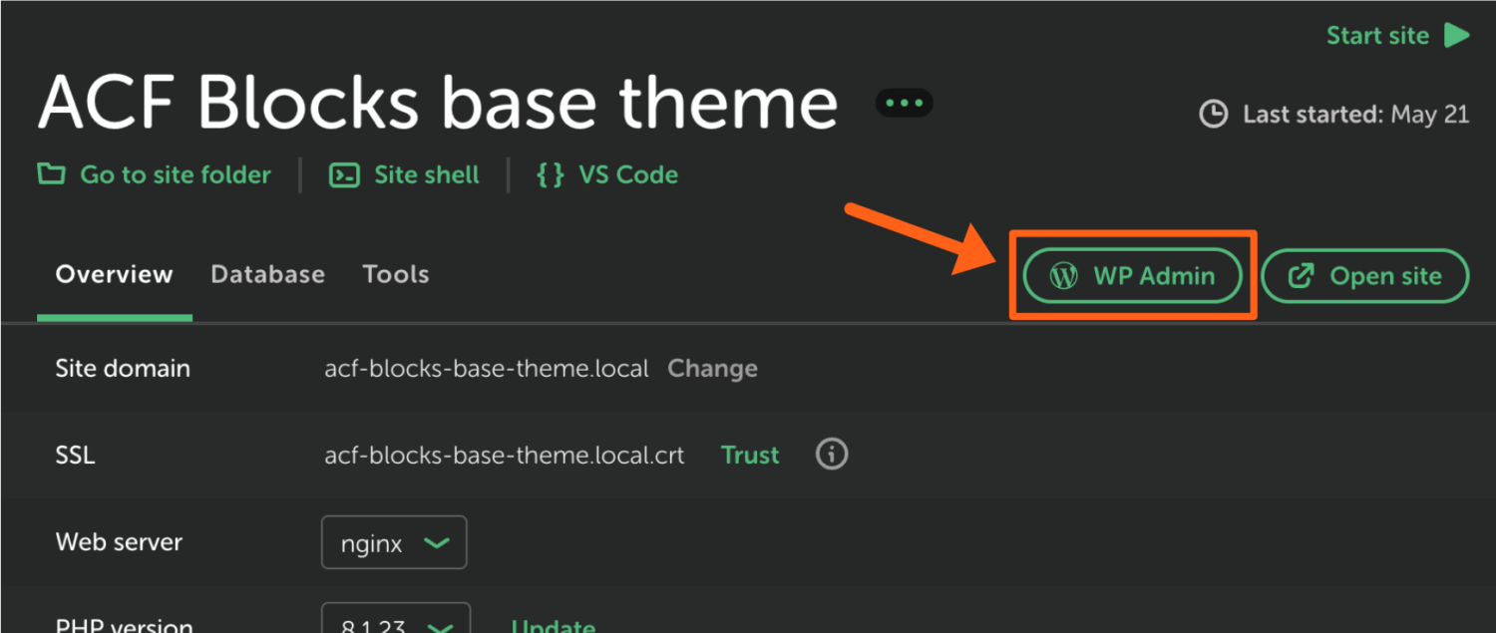
Task: Select the Overview tab
Action: pyautogui.click(x=114, y=274)
